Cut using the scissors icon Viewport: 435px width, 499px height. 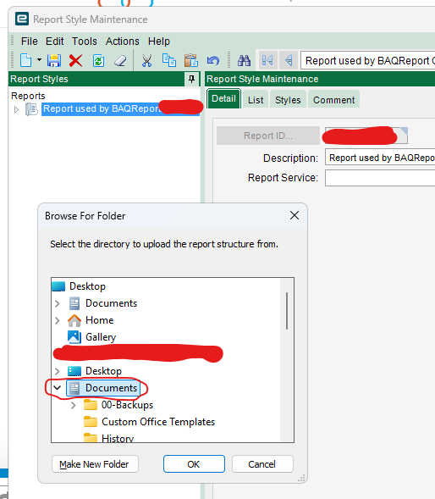click(146, 60)
